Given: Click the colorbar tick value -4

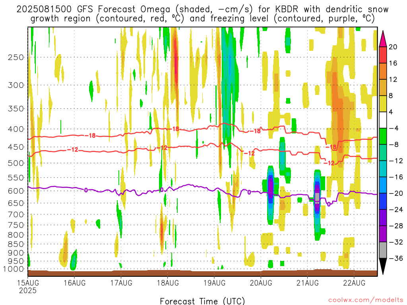Looking at the screenshot, I should 393,128.
